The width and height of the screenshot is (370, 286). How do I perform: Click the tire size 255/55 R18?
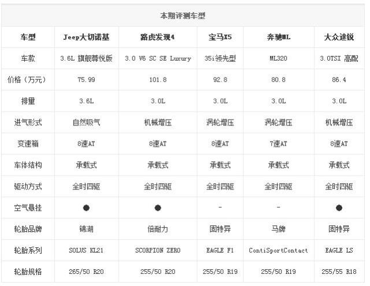click(x=339, y=272)
